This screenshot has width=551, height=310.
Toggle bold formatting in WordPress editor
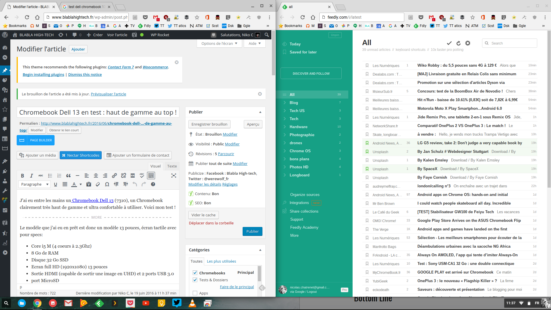pyautogui.click(x=22, y=176)
